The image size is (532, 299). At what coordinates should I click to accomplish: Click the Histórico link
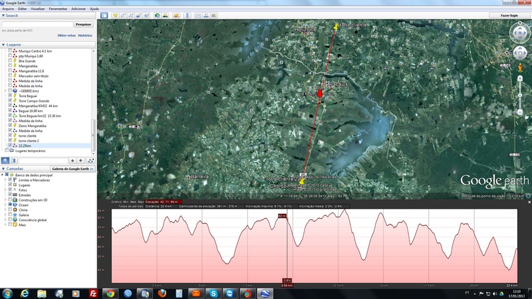click(x=85, y=35)
